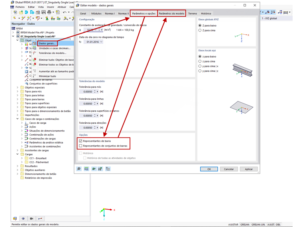Choose 'Unidades e casas decimais...' context entry
The width and height of the screenshot is (303, 227).
(55, 48)
